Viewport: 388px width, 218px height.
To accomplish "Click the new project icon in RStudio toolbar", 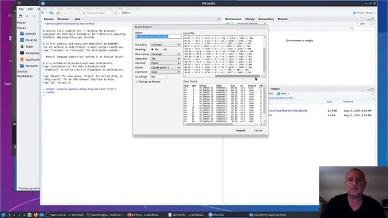I will [x=51, y=13].
